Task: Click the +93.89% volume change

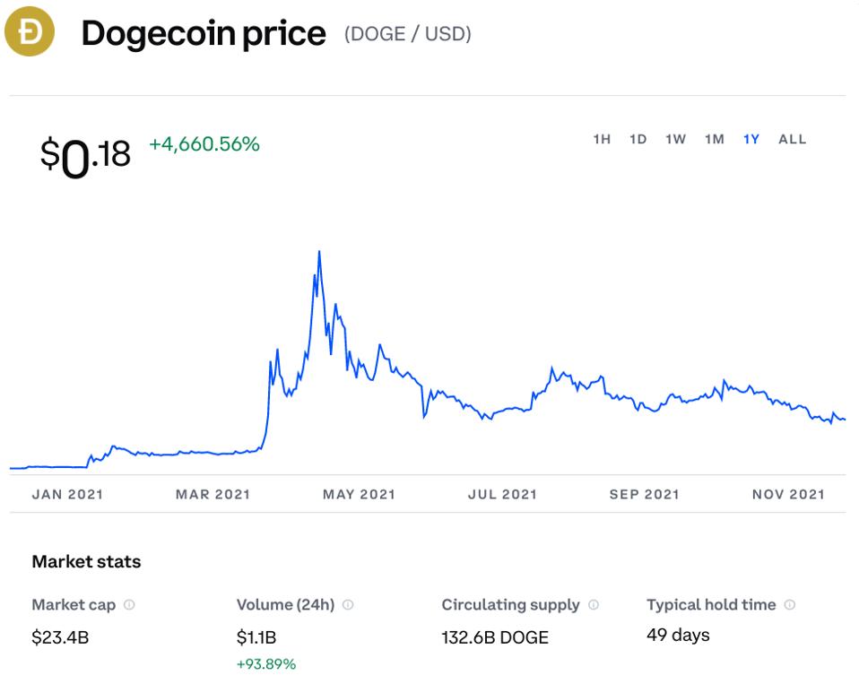Action: coord(266,664)
